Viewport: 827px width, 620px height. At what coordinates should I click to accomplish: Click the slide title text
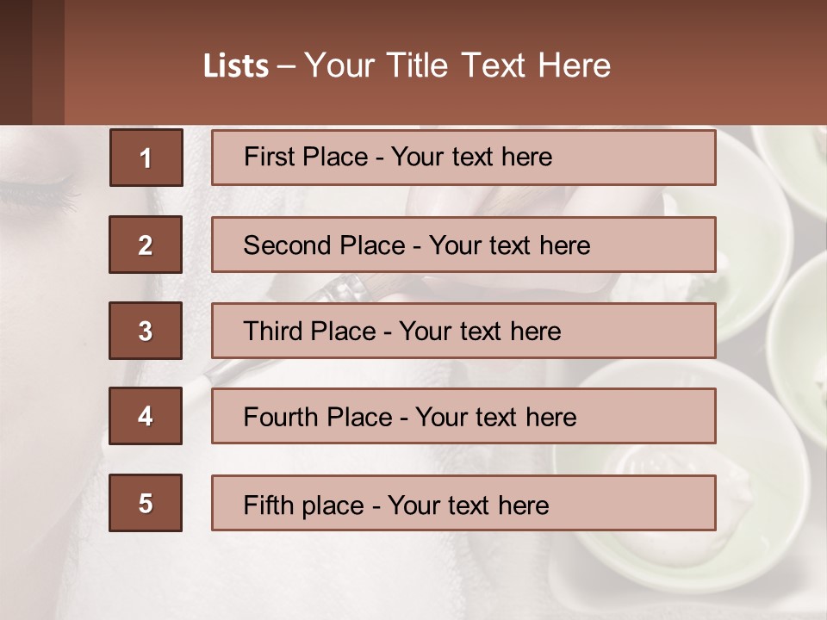(x=407, y=65)
